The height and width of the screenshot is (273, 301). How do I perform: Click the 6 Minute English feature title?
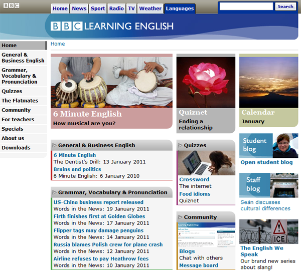87,114
